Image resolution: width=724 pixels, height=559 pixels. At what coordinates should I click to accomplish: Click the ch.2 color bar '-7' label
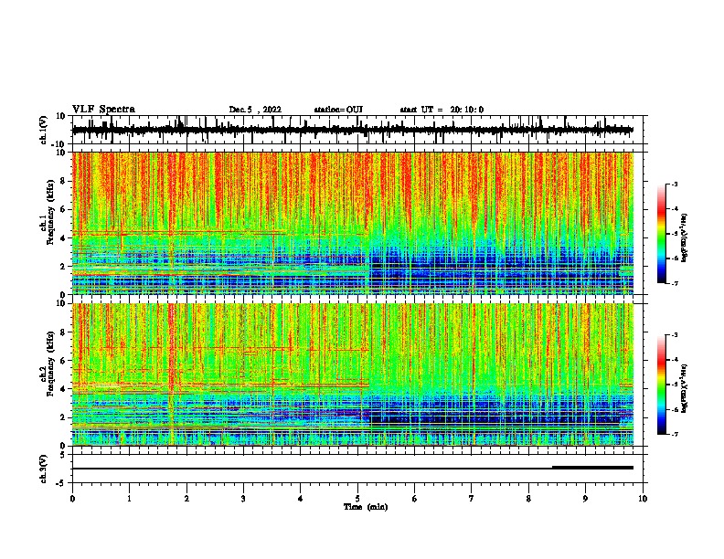[674, 434]
